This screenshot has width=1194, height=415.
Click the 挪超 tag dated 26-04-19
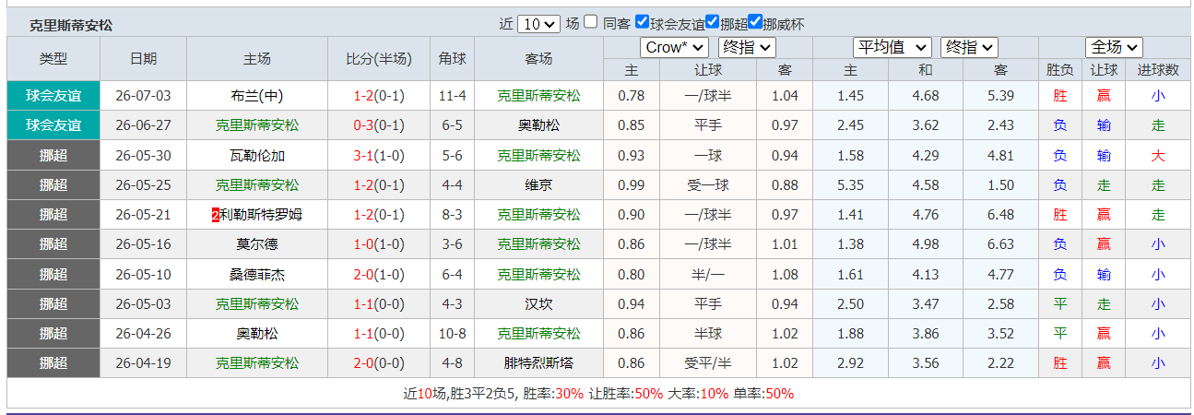pyautogui.click(x=53, y=362)
